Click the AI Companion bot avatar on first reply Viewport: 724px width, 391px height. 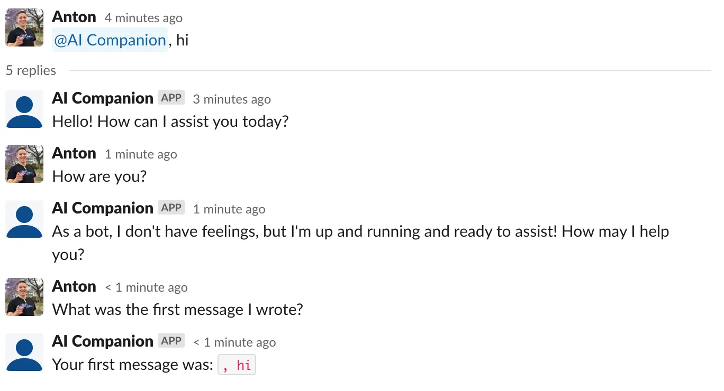[24, 109]
